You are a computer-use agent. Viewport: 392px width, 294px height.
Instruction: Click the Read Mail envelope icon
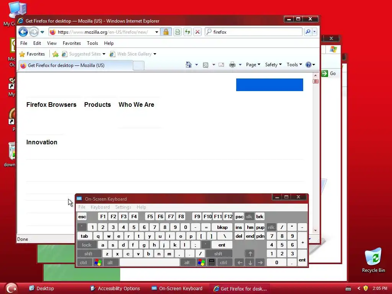tap(221, 65)
